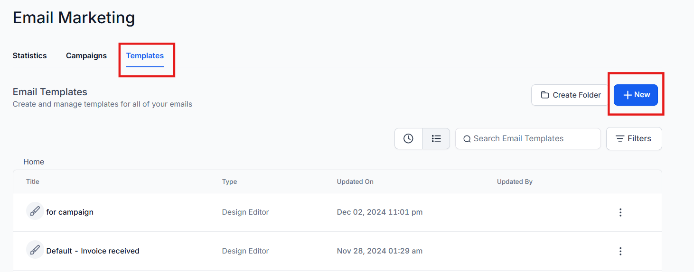This screenshot has height=272, width=694.
Task: Focus the Search Email Templates field
Action: point(532,139)
